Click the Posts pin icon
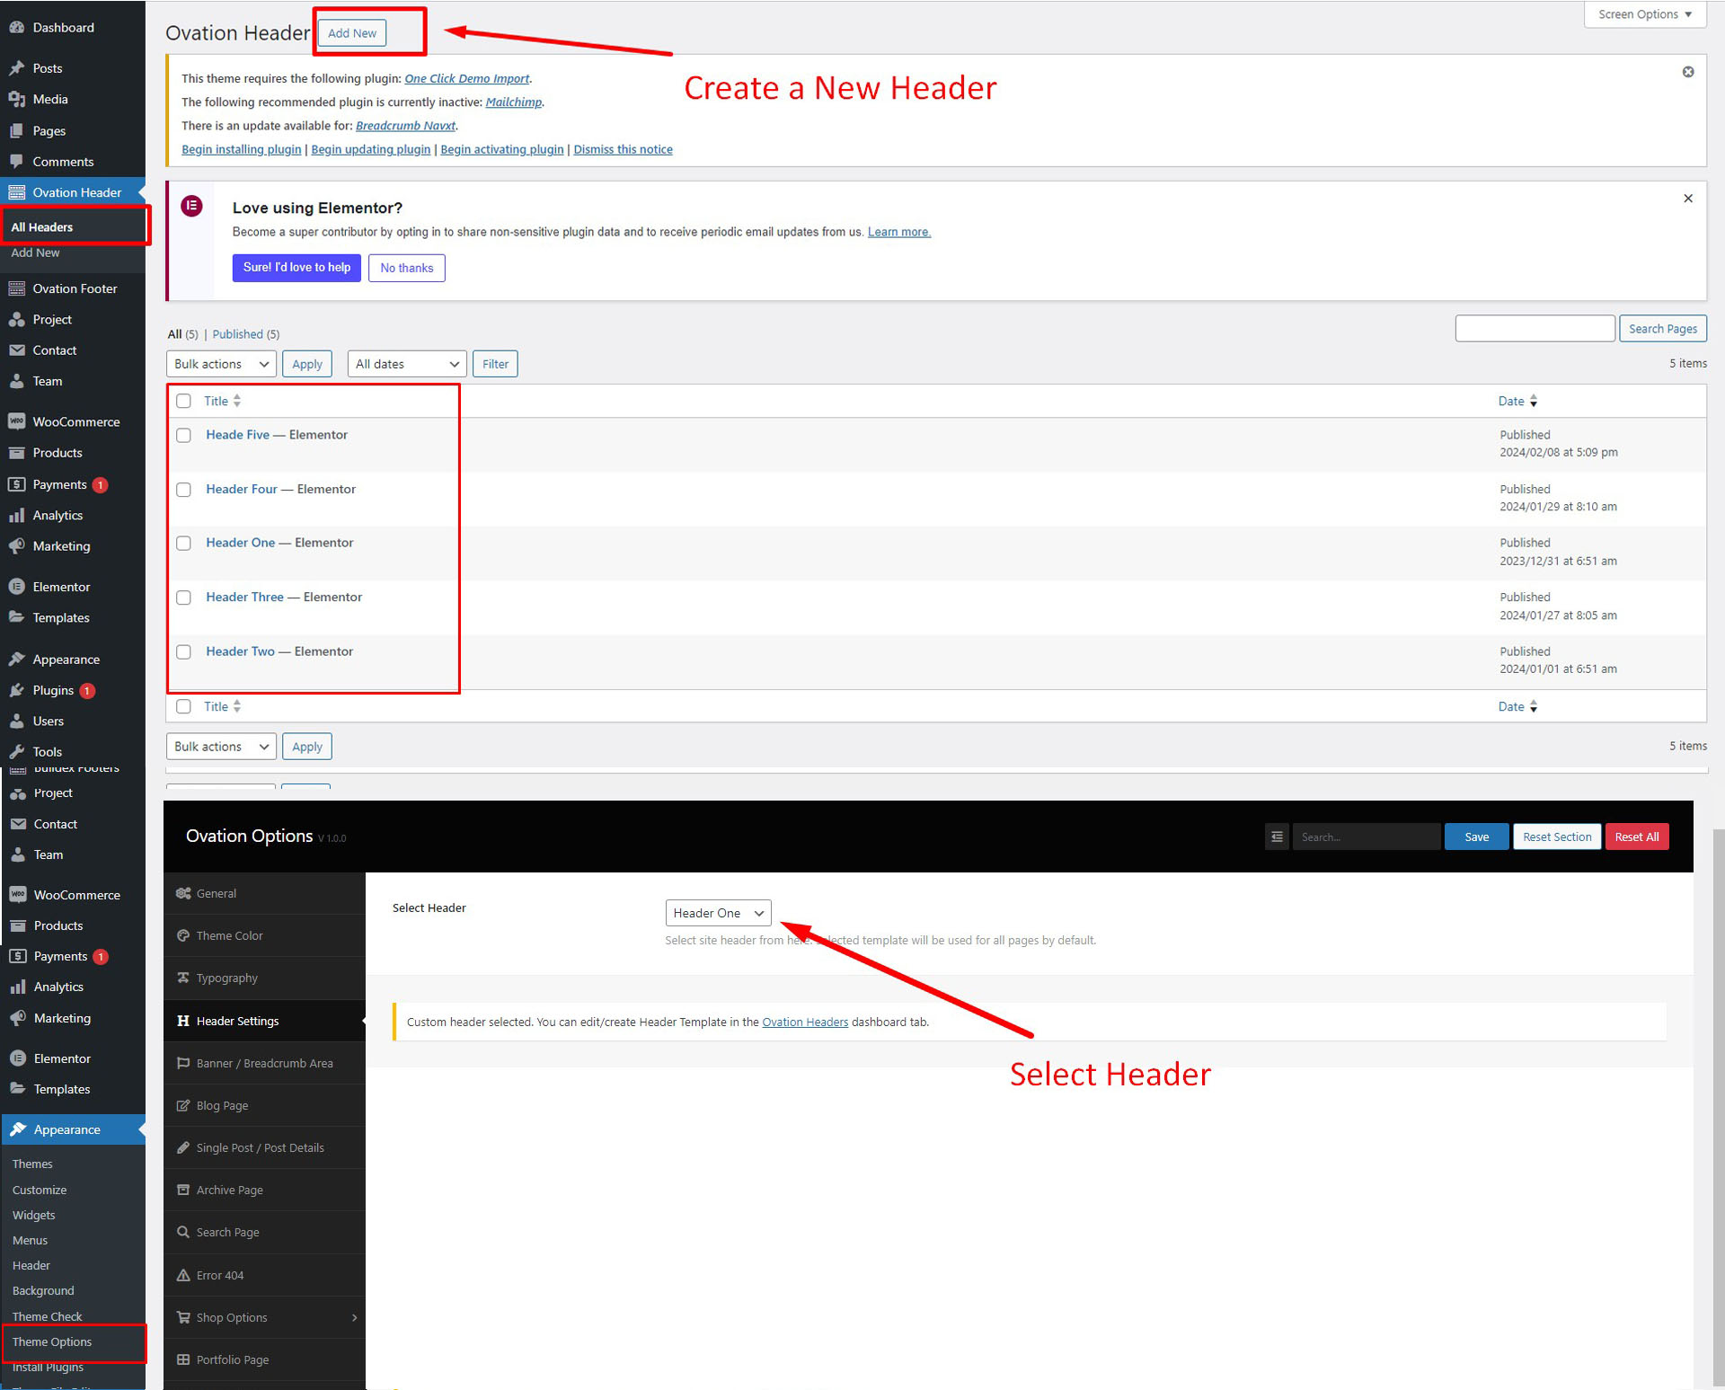The image size is (1725, 1390). pos(16,68)
